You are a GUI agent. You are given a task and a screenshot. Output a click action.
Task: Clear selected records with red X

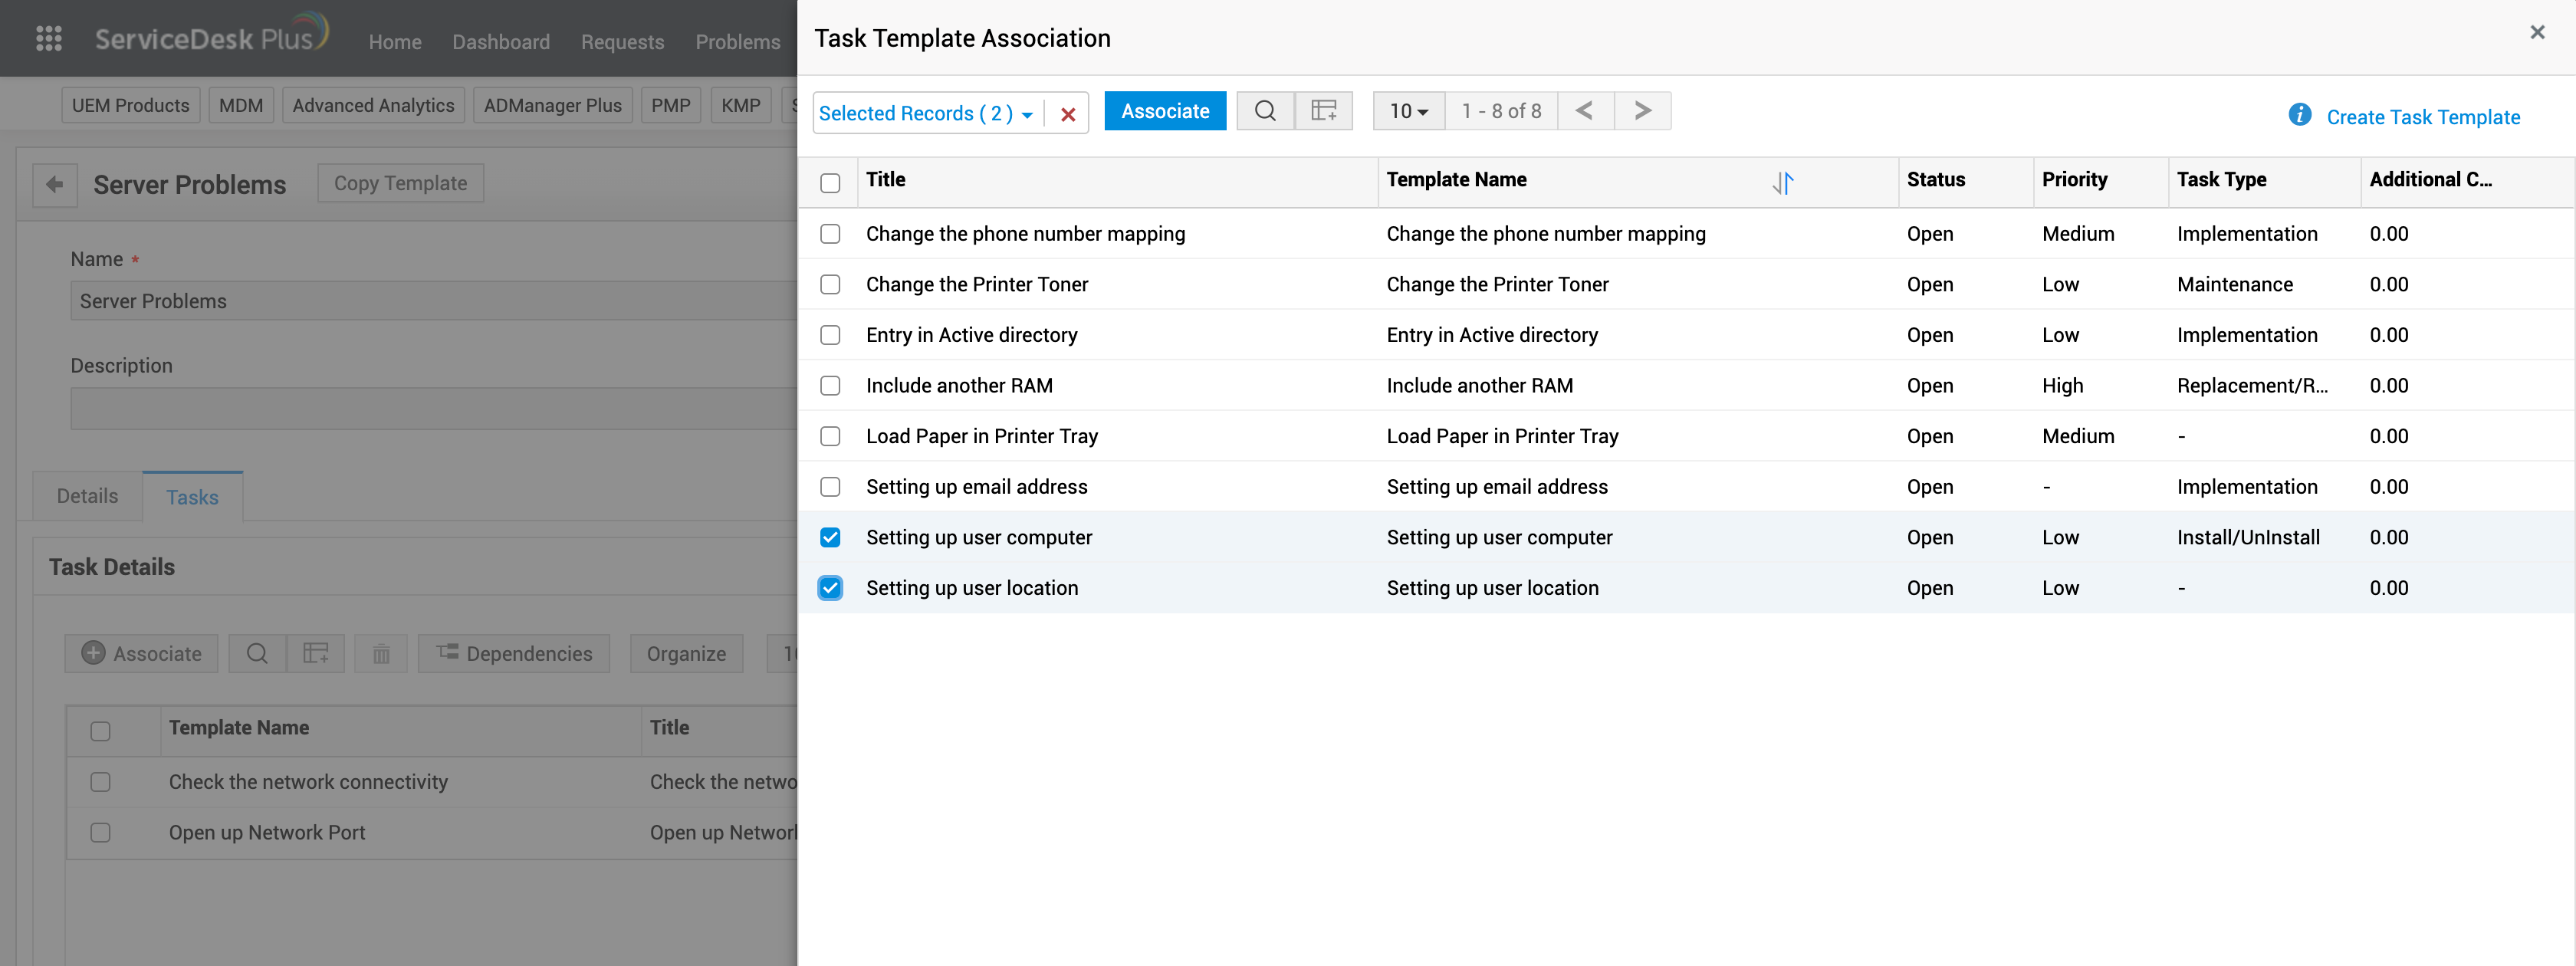click(1068, 114)
